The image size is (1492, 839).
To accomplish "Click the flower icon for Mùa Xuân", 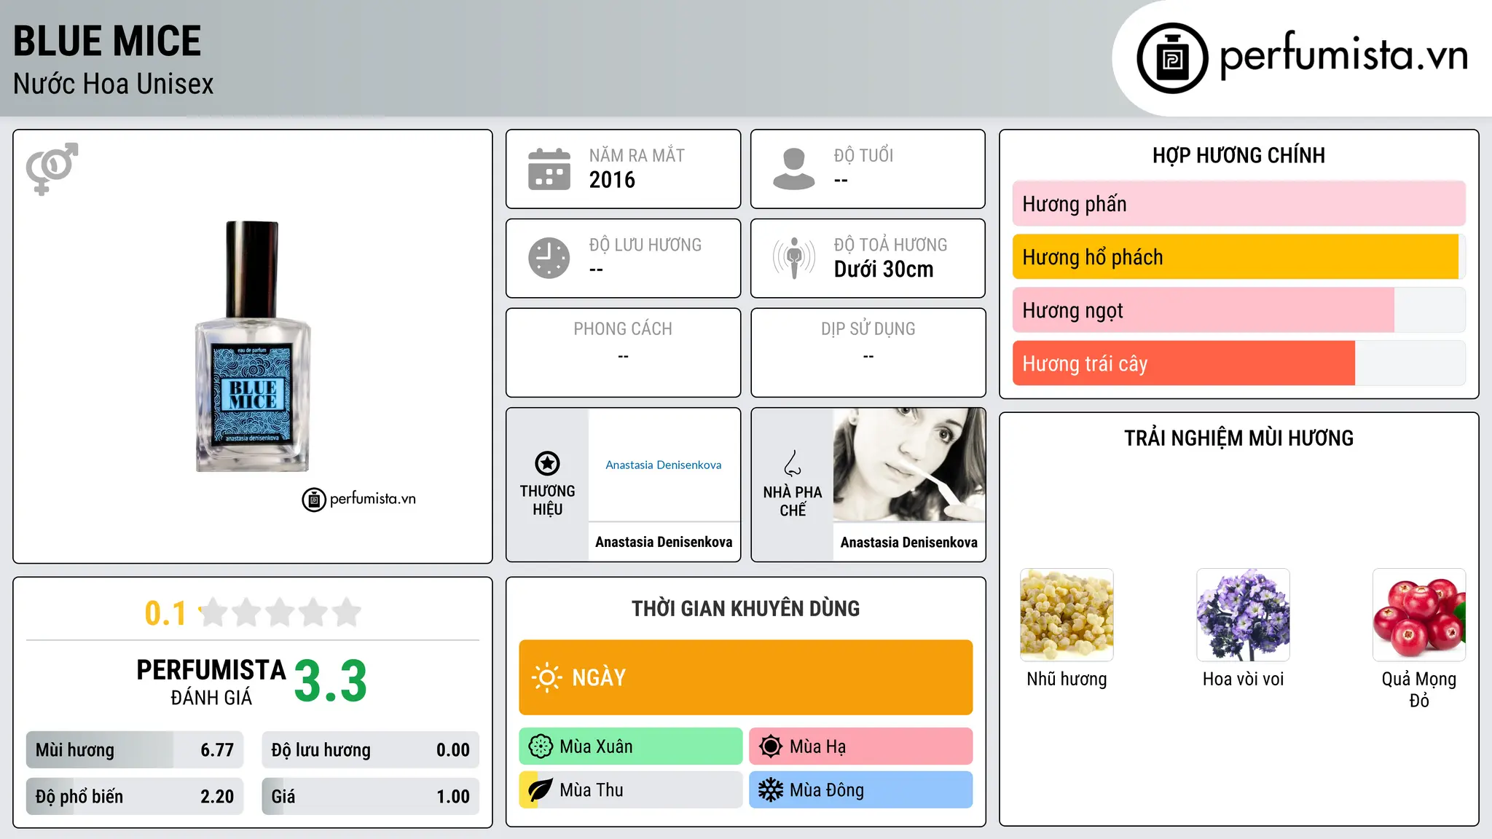I will click(541, 747).
